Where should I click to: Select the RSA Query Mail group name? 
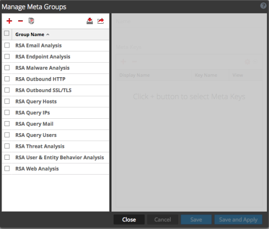coord(35,124)
